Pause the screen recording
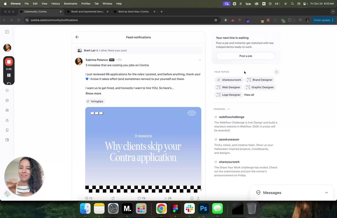Screen dimensions: 337x218 tap(9, 75)
